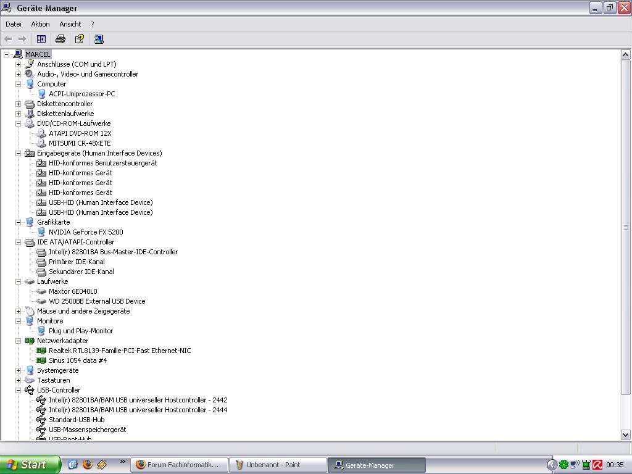Toggle the console tree toolbar icon

[x=41, y=39]
